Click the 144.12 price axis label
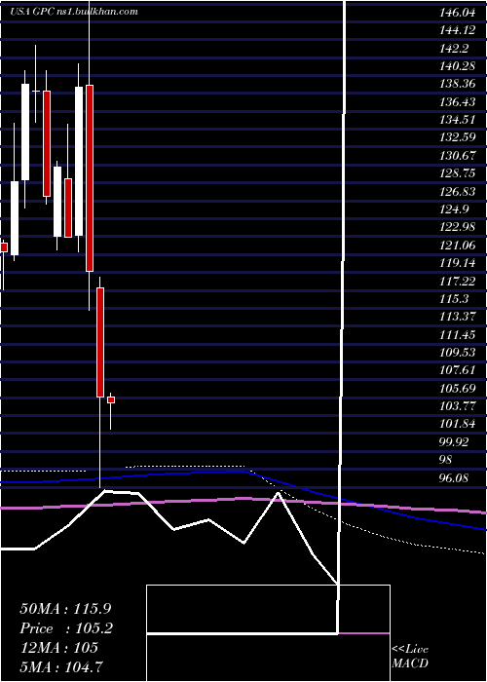This screenshot has height=682, width=487. click(x=457, y=30)
